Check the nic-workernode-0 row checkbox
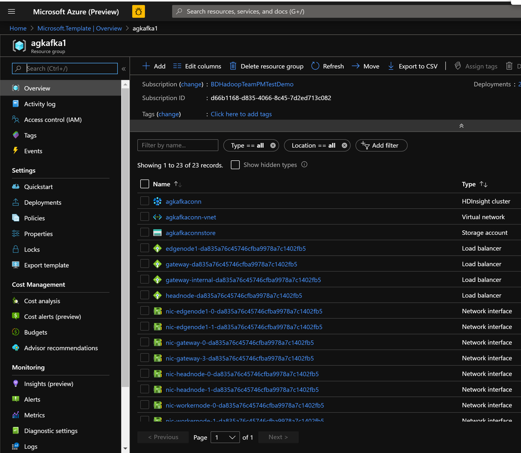 tap(144, 405)
